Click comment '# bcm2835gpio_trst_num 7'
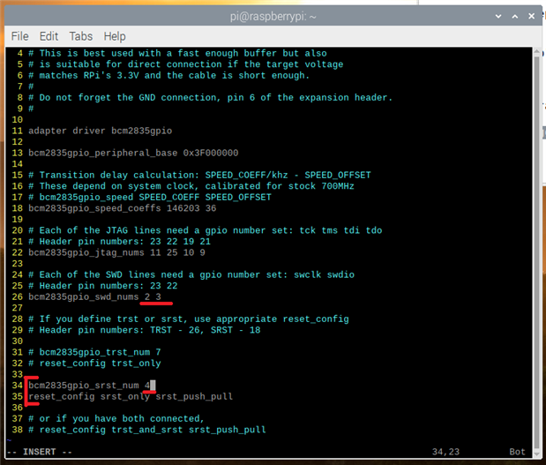Image resolution: width=546 pixels, height=465 pixels. click(x=94, y=352)
